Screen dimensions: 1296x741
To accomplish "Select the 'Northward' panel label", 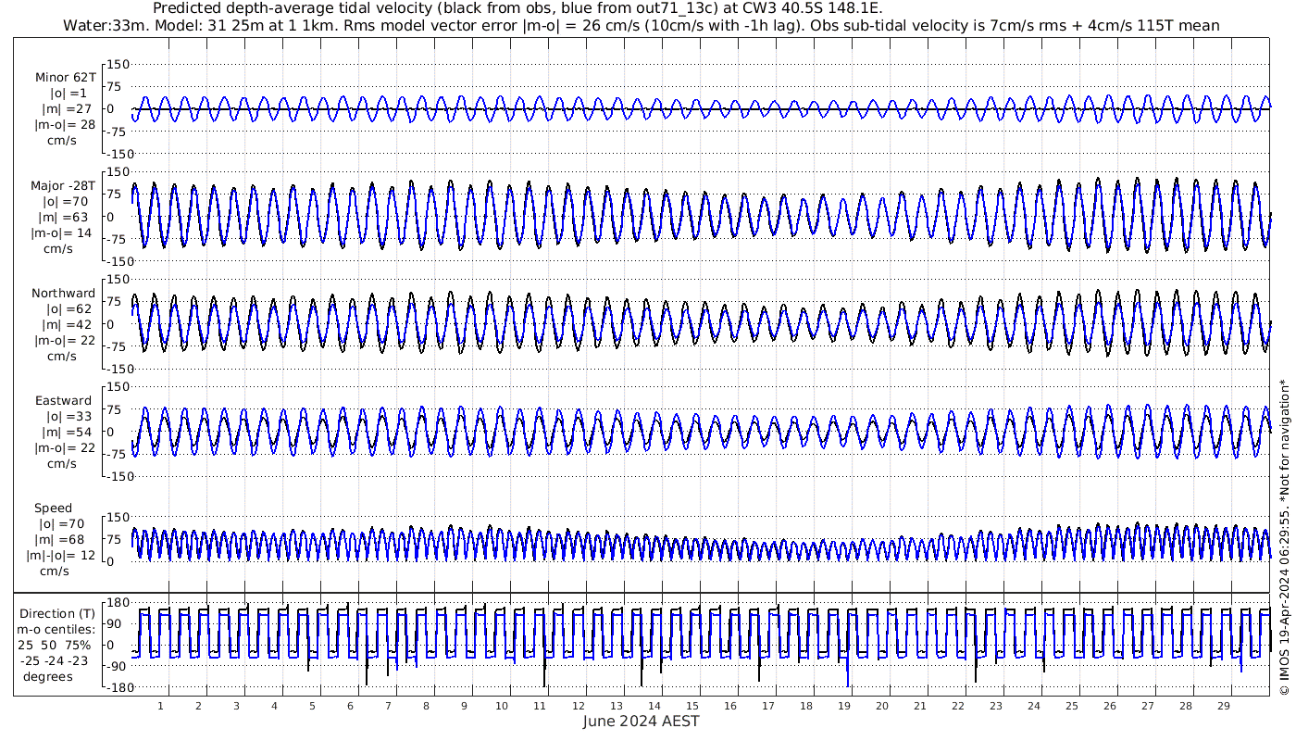I will 63,294.
